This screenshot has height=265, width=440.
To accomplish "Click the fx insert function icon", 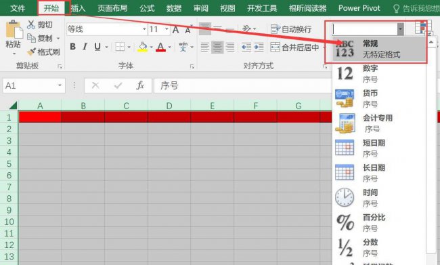I will click(x=140, y=85).
